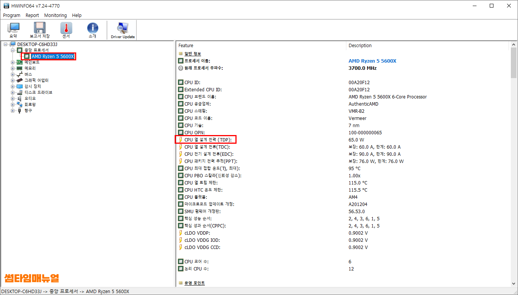
Task: Click the details pane vertical scrollbar thumb
Action: click(x=513, y=63)
